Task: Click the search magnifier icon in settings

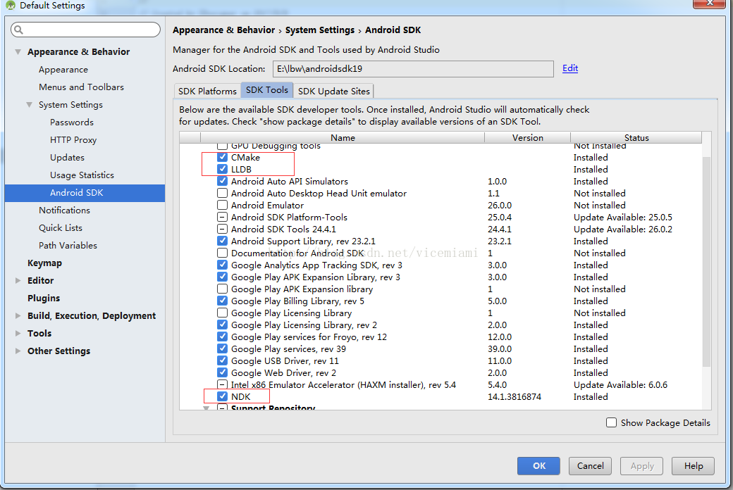Action: tap(19, 30)
